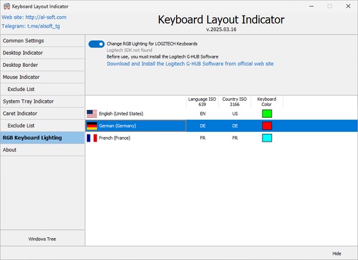The image size is (358, 260).
Task: Toggle RGB lighting for Logitech keyboards switch
Action: click(96, 44)
